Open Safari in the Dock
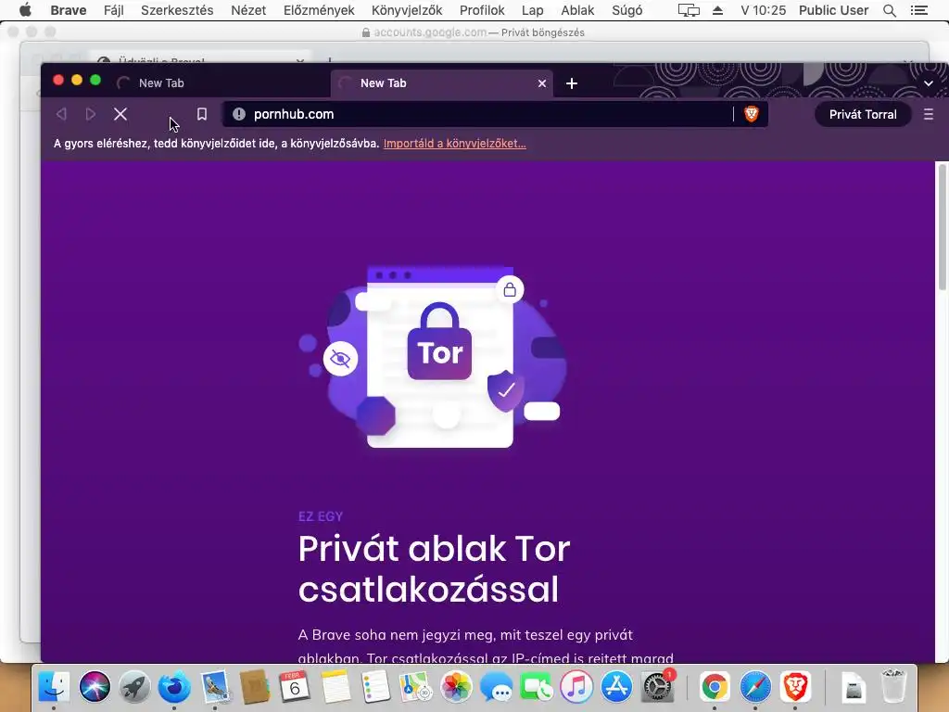The height and width of the screenshot is (712, 949). click(x=754, y=687)
